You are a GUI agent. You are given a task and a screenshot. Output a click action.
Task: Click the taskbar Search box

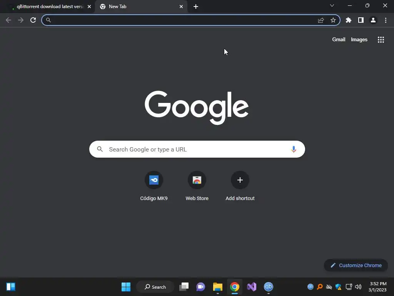tap(155, 287)
